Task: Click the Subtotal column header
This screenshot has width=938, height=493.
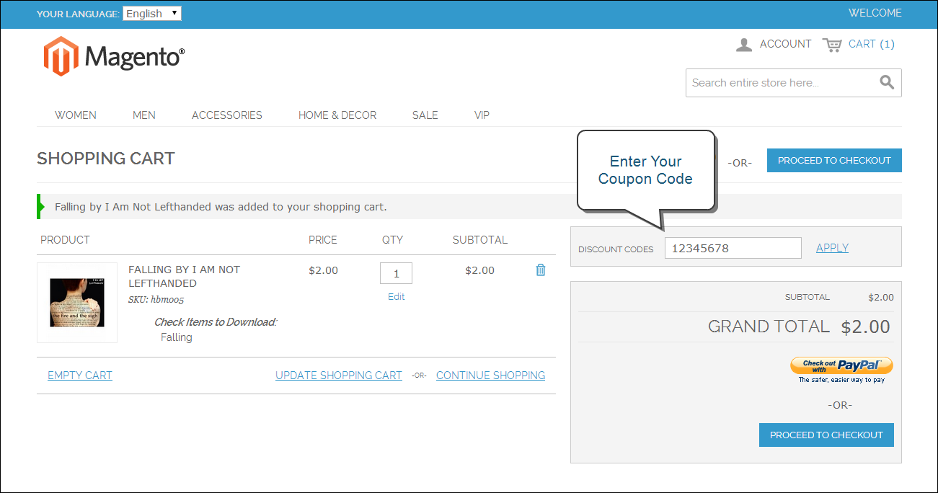Action: coord(480,239)
